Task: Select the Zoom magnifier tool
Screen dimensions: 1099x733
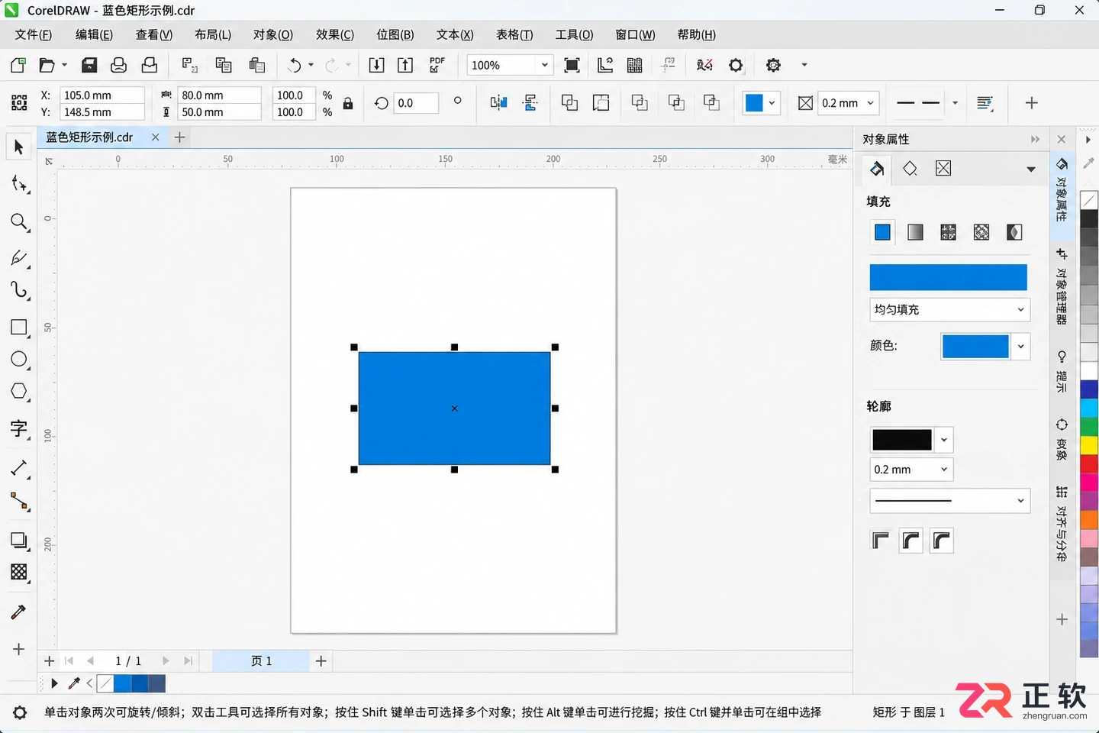Action: click(x=19, y=222)
